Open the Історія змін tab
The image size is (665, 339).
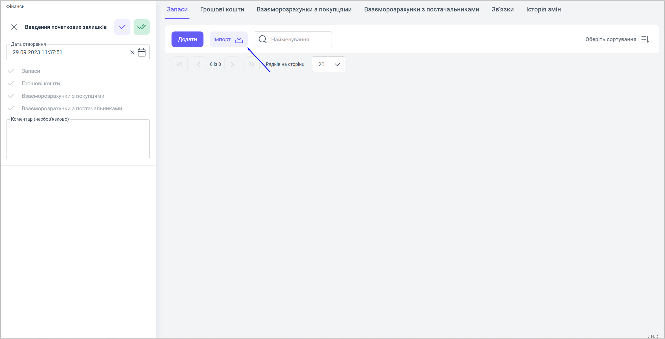[x=543, y=9]
